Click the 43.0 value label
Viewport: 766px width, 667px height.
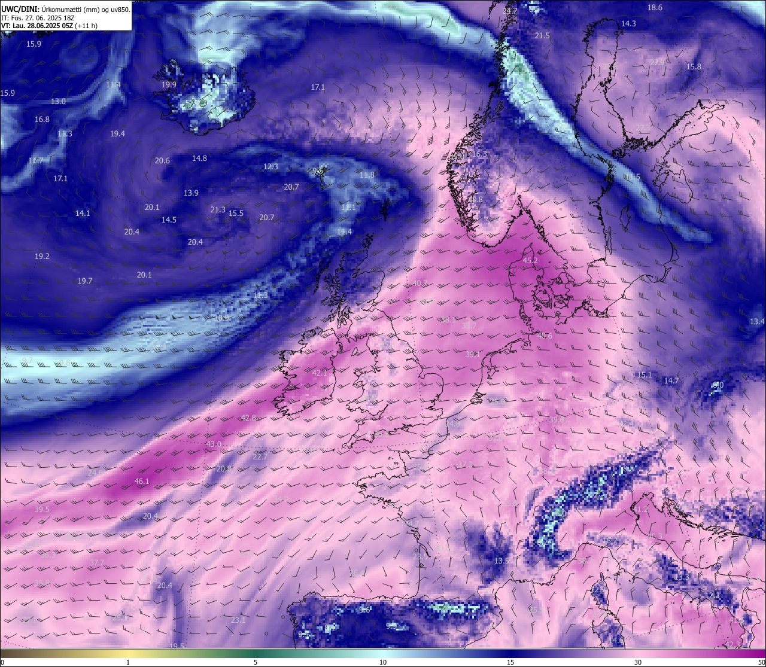click(x=214, y=444)
